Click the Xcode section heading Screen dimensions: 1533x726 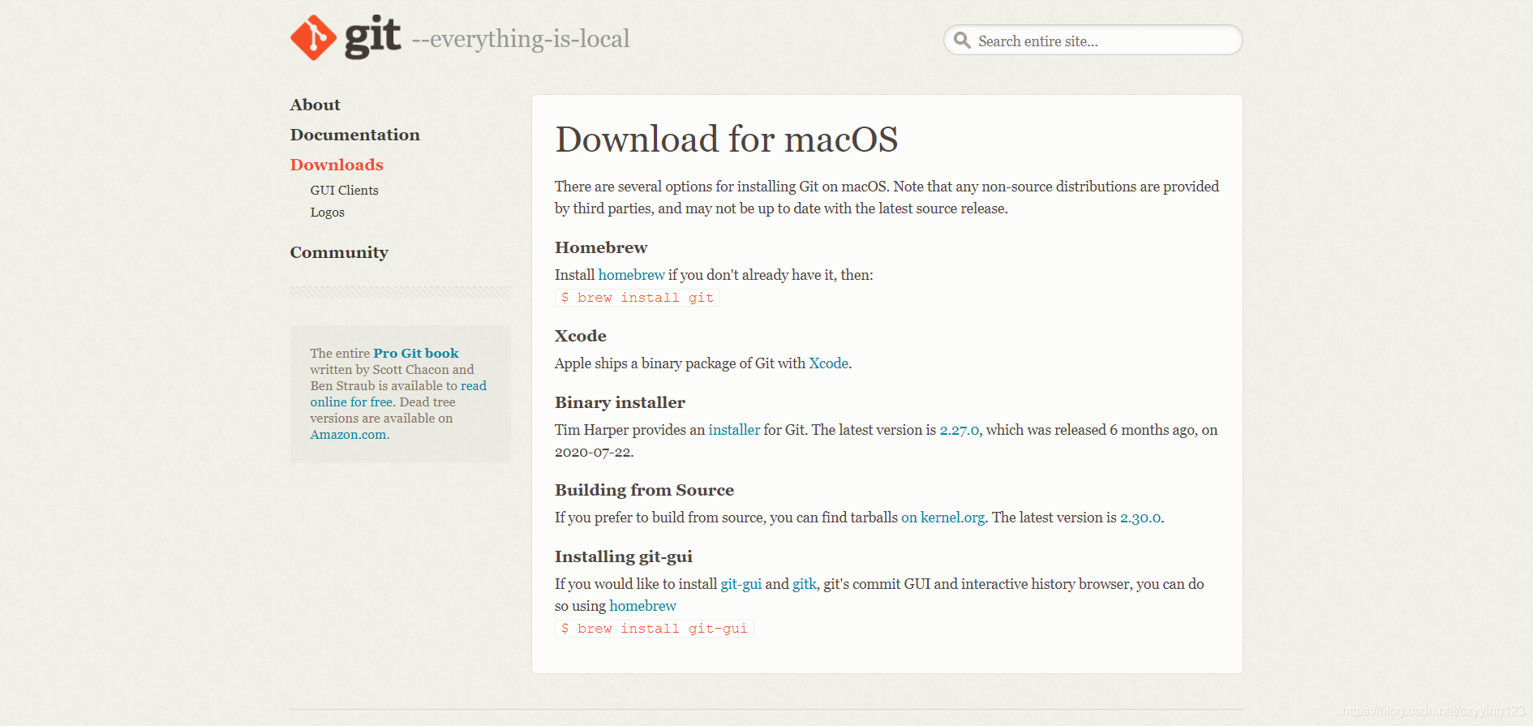click(581, 336)
